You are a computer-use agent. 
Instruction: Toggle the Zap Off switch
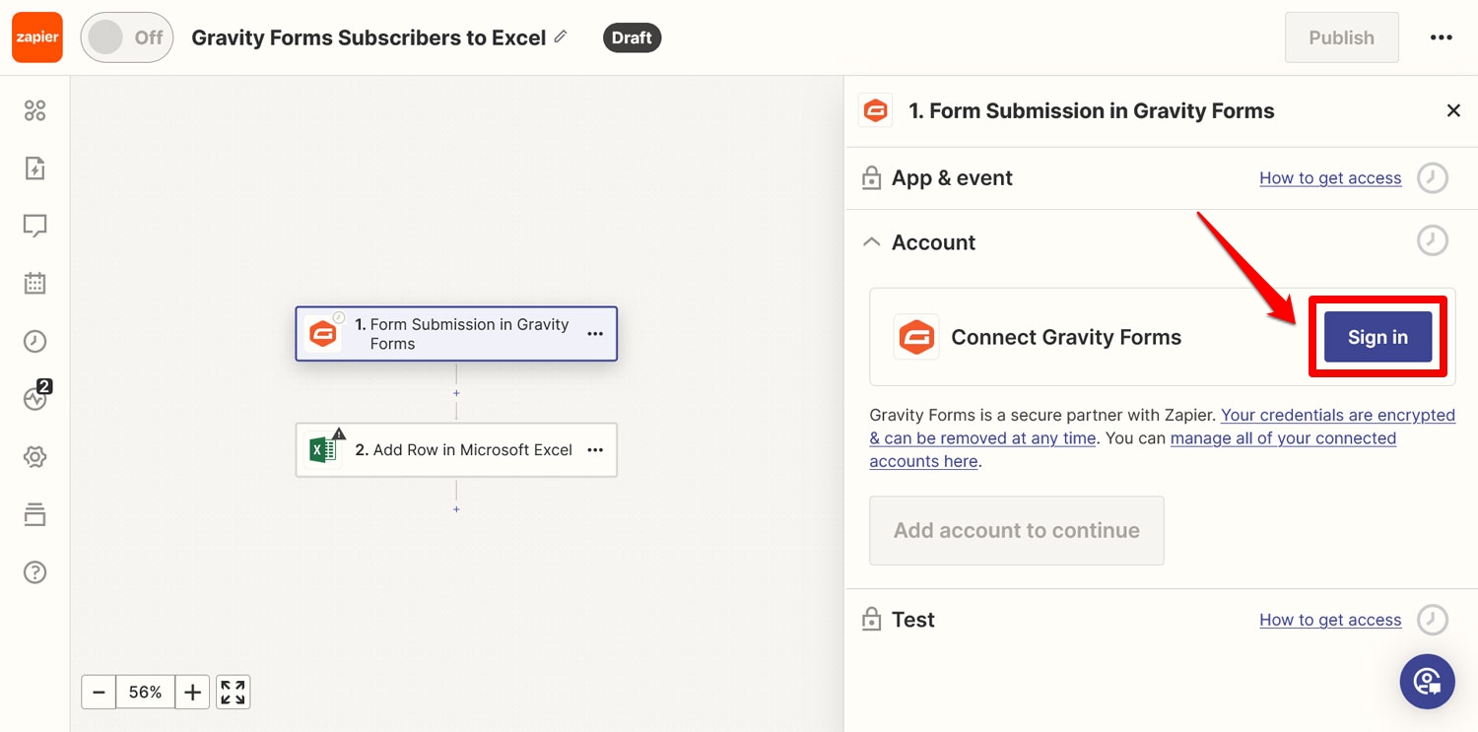[x=127, y=37]
